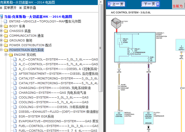The image size is (185, 132).
Task: Click page icon for COOLING-SYSTEM DIESEL
Action: pos(15,107)
